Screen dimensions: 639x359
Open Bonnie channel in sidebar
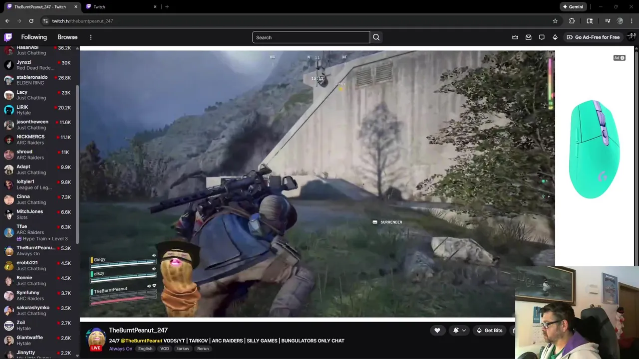click(x=40, y=280)
